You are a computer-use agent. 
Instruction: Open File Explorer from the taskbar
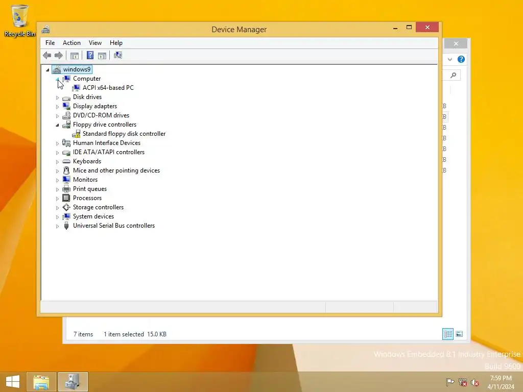coord(41,382)
